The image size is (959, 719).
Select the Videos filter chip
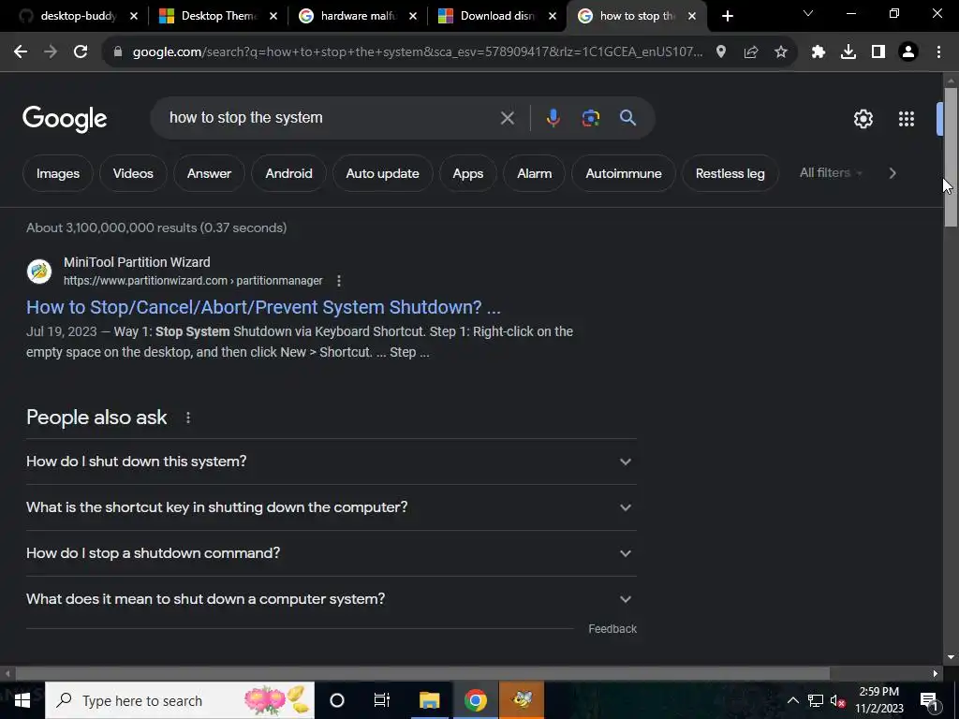click(x=133, y=173)
